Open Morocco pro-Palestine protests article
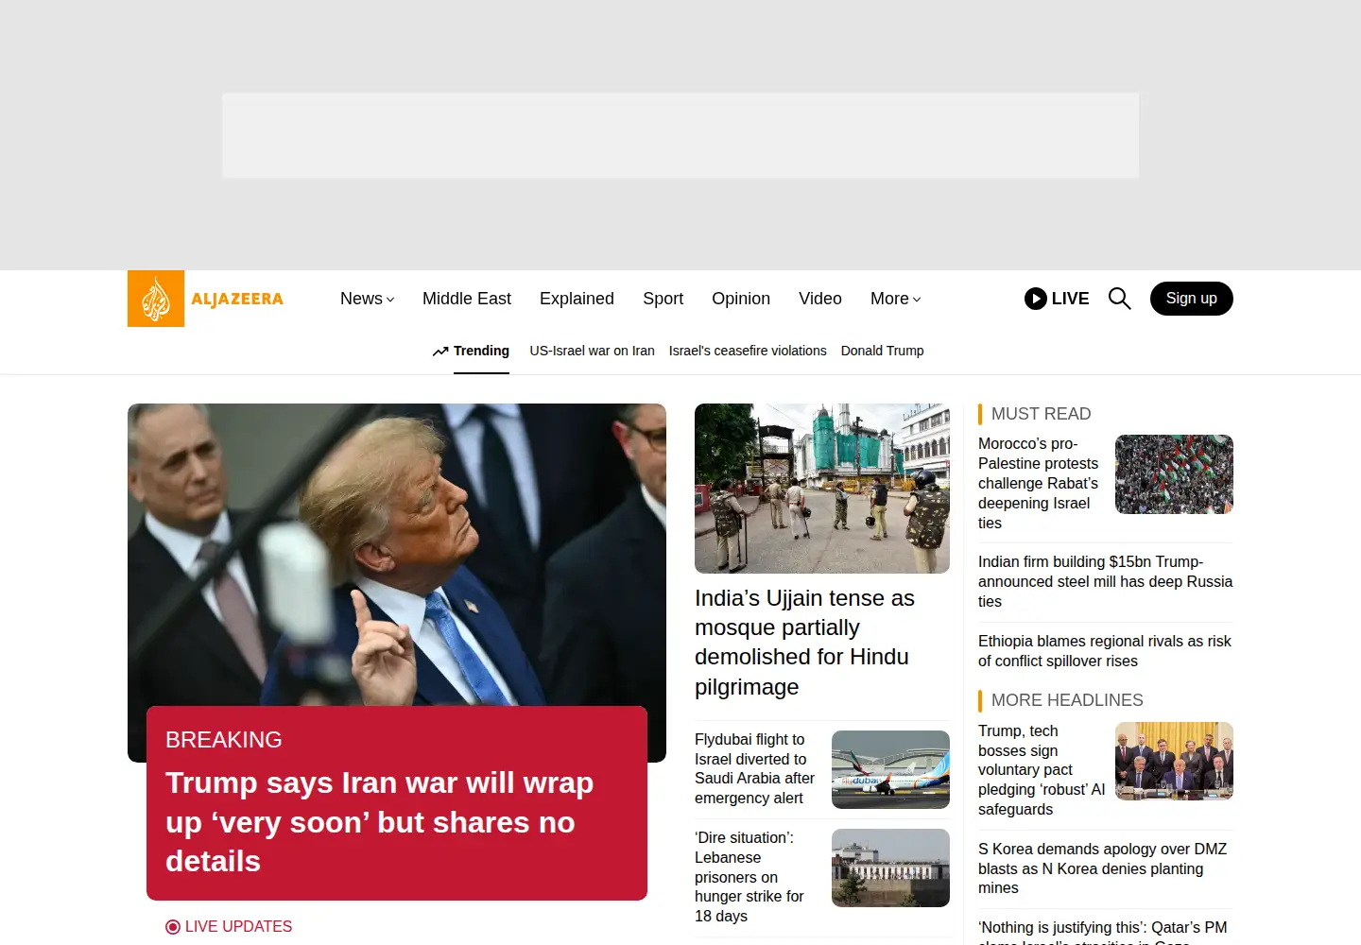The image size is (1361, 945). click(1038, 483)
